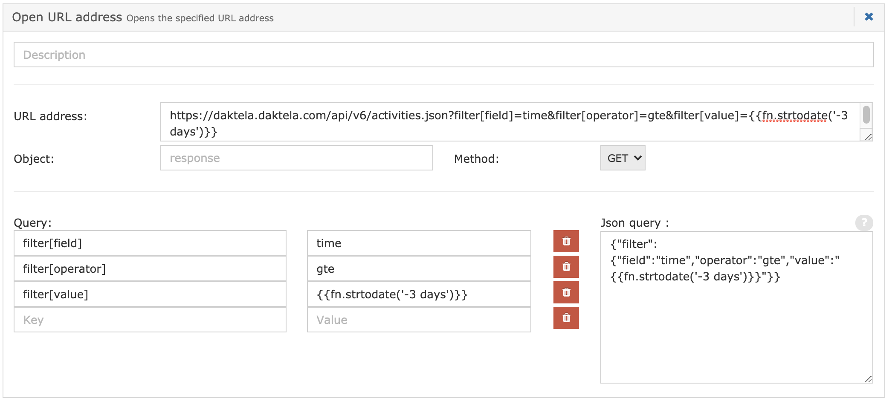The image size is (892, 404).
Task: Click the filter[value] key input
Action: click(150, 294)
